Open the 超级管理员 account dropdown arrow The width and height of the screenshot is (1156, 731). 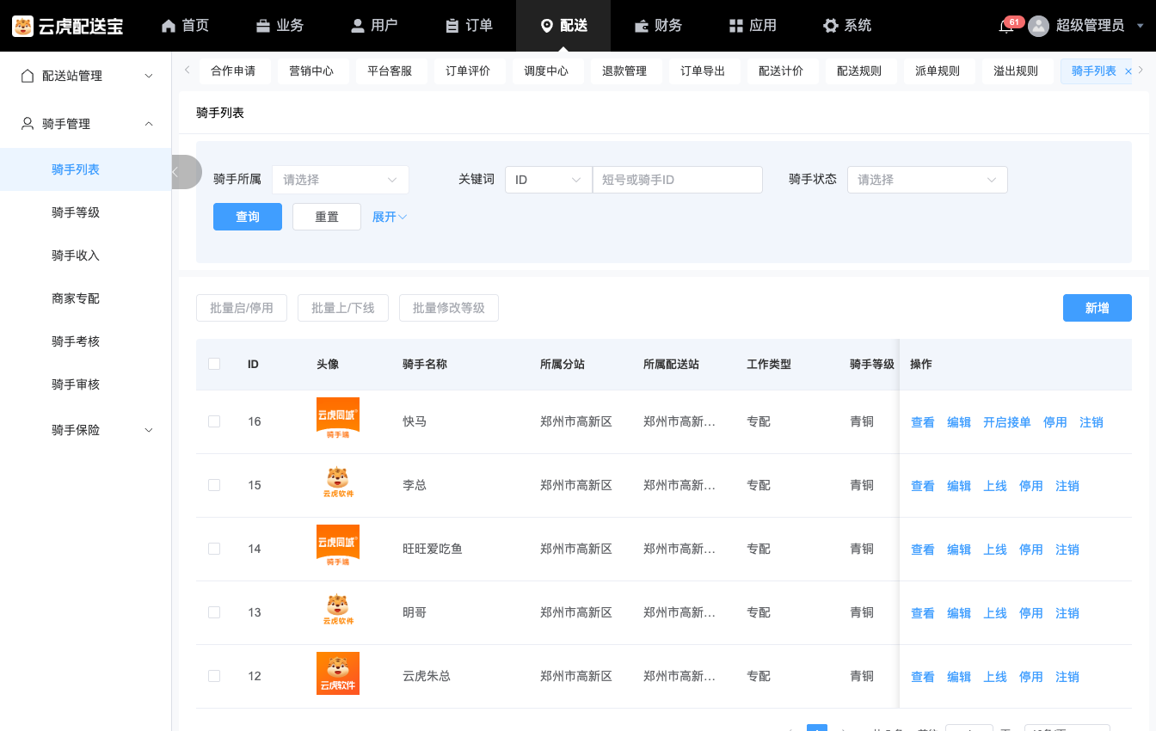(x=1140, y=26)
